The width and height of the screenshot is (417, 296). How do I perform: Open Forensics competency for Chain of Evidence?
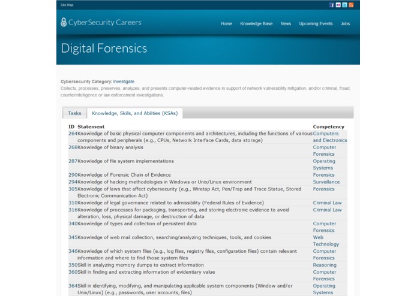(323, 175)
